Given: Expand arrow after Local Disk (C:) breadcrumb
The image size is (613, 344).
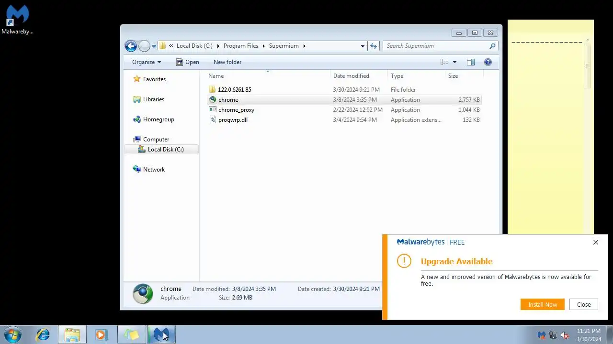Looking at the screenshot, I should pos(218,46).
